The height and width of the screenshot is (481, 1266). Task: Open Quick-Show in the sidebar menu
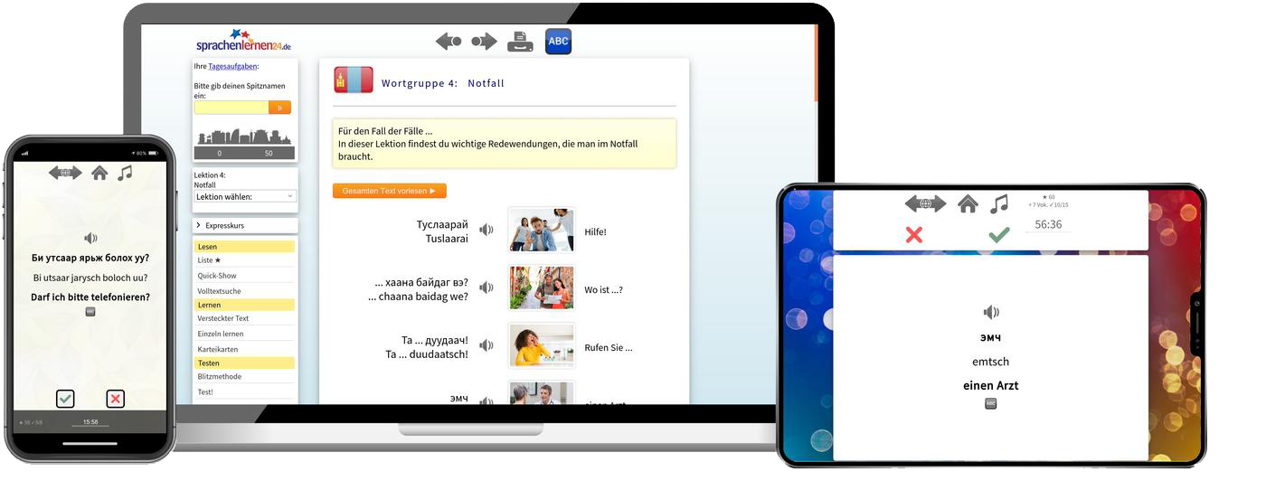(x=217, y=276)
